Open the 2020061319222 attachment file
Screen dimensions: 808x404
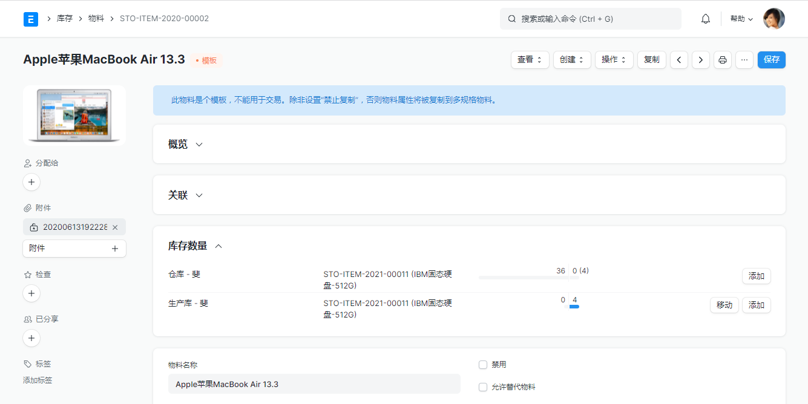(75, 227)
